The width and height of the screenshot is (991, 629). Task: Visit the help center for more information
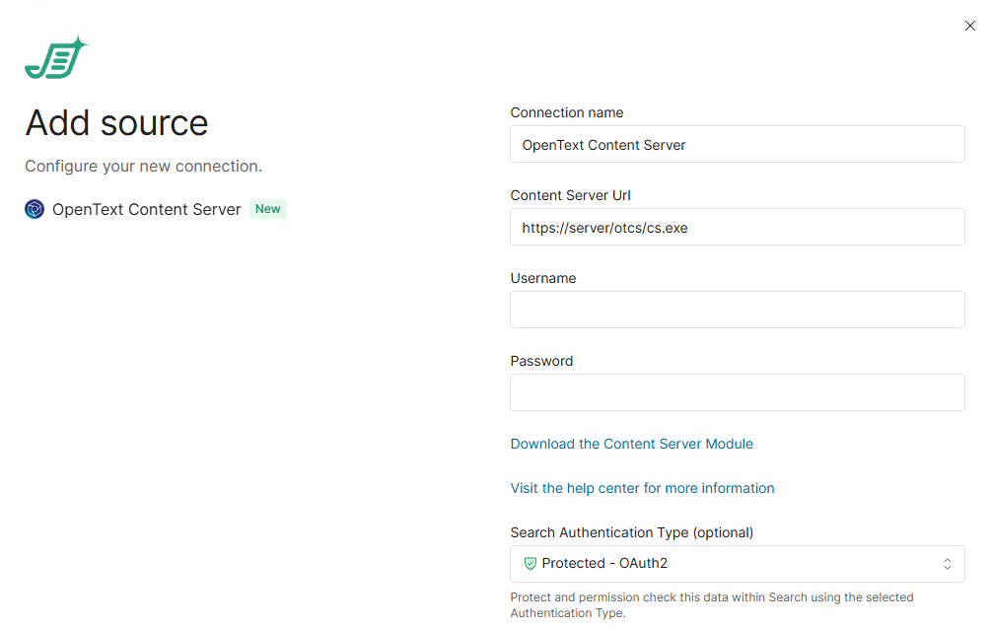pos(642,488)
